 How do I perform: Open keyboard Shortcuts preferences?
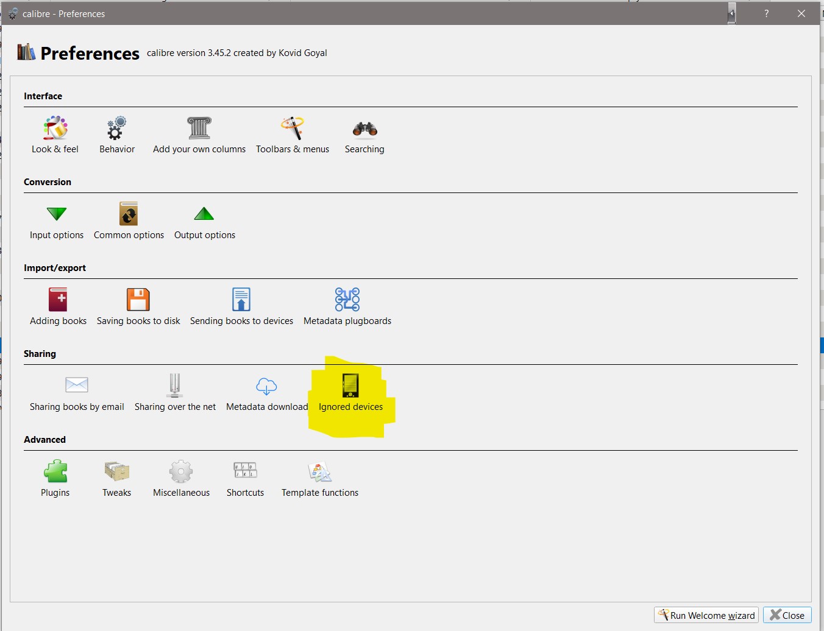(245, 479)
